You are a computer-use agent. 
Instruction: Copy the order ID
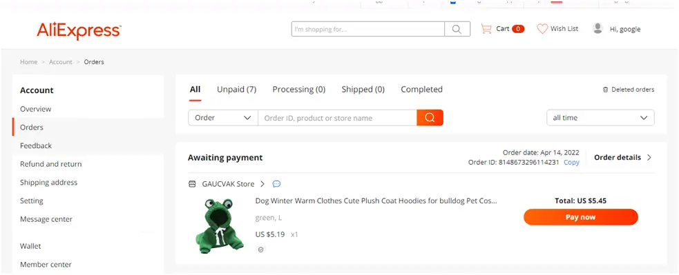coord(571,163)
